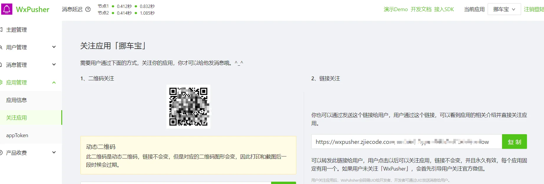Open the 开发文档 link
The image size is (544, 184).
421,9
